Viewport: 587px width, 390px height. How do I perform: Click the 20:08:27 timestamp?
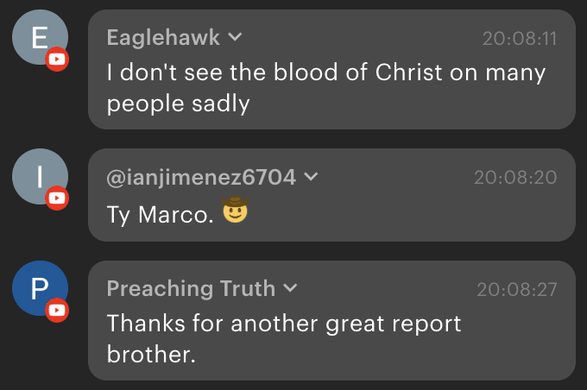click(x=517, y=289)
